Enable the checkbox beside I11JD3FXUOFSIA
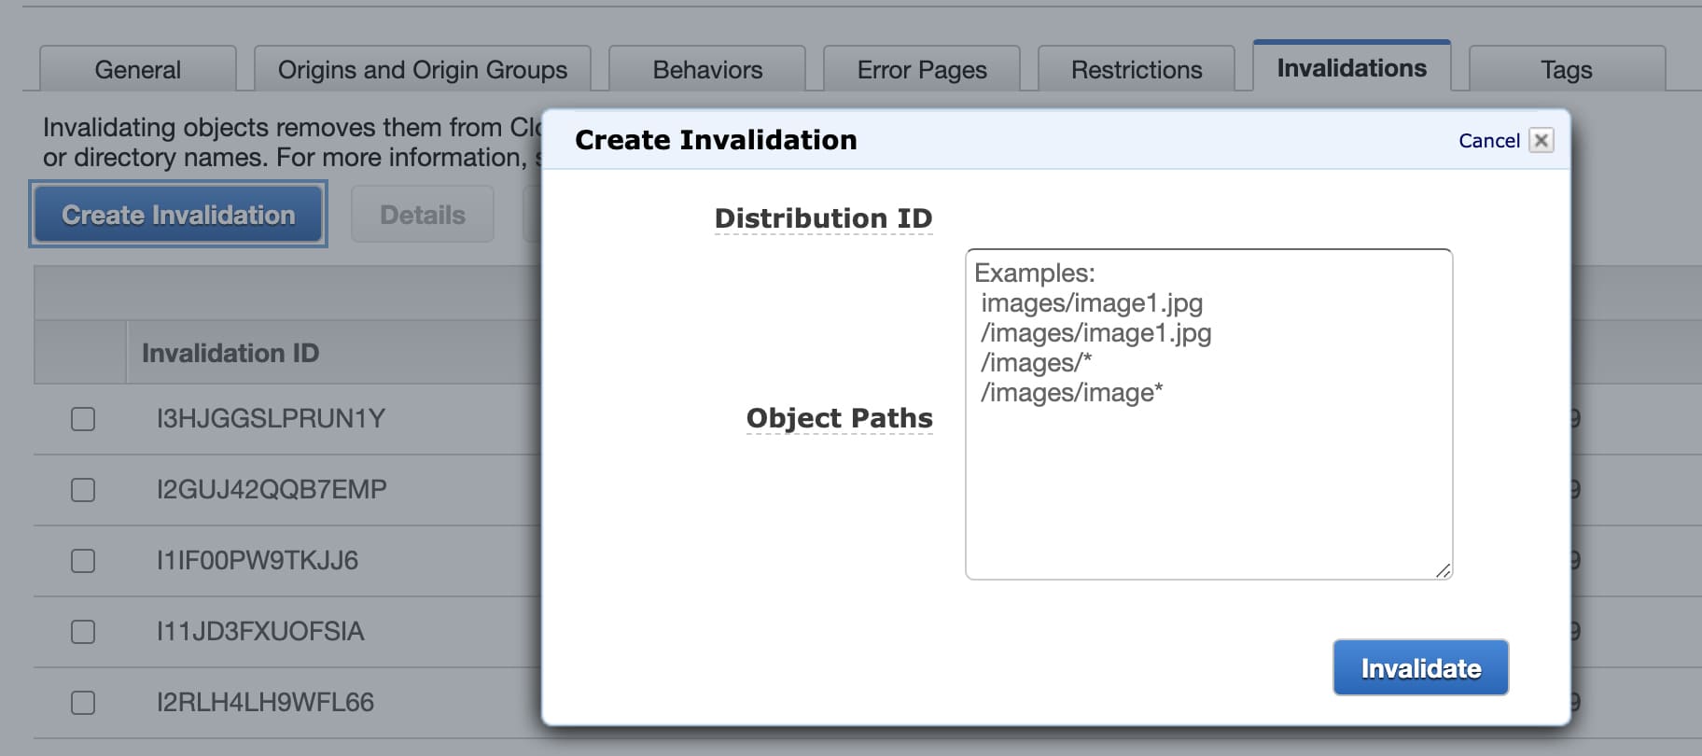The image size is (1702, 756). click(83, 632)
